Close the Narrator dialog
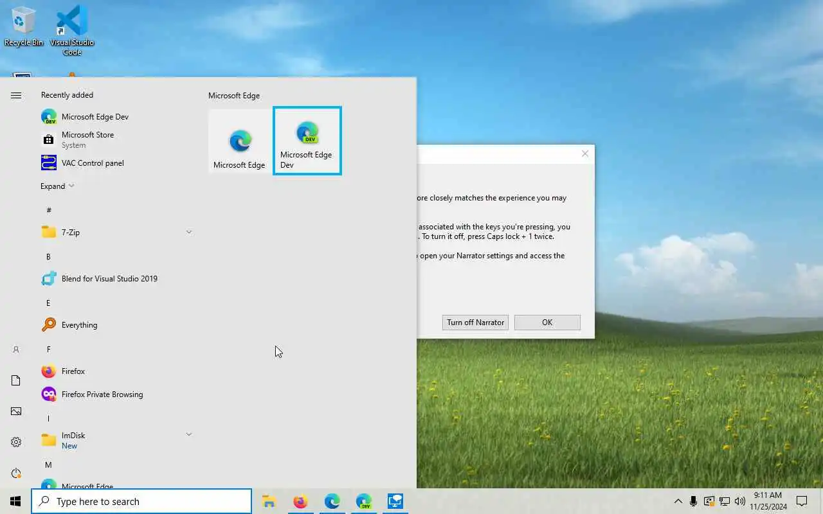The image size is (823, 514). click(x=584, y=154)
